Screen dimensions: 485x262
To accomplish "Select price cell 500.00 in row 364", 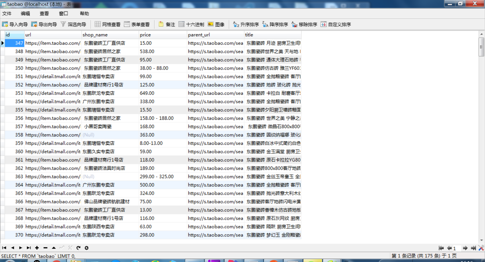I will 163,185.
